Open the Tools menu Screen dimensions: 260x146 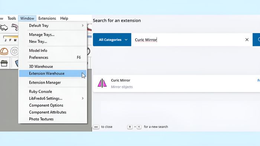pyautogui.click(x=12, y=19)
